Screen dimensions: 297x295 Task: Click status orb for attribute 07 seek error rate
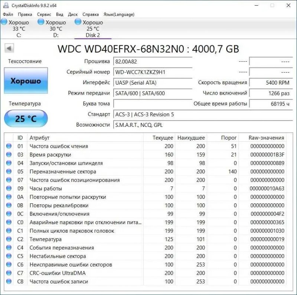9,180
